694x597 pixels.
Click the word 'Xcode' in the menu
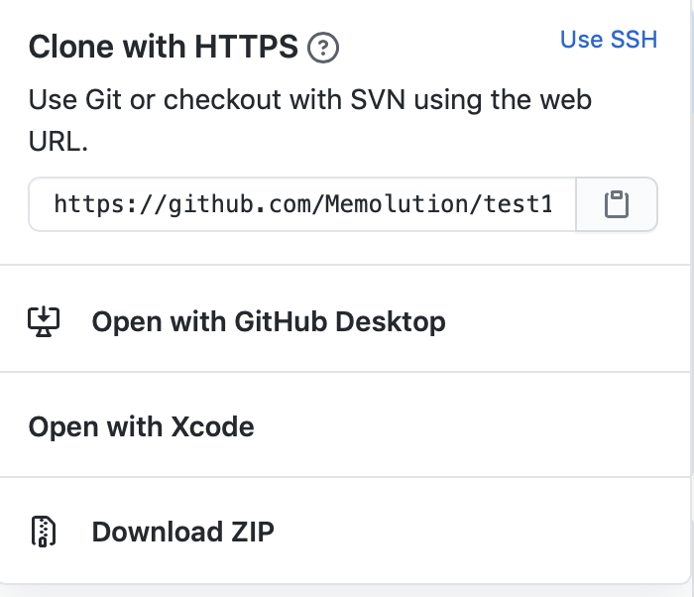click(x=212, y=427)
